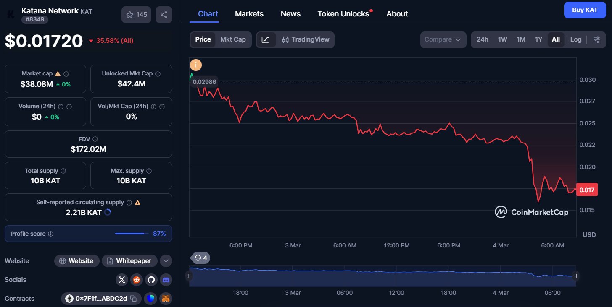Open the Markets tab
This screenshot has width=612, height=307.
(x=249, y=14)
